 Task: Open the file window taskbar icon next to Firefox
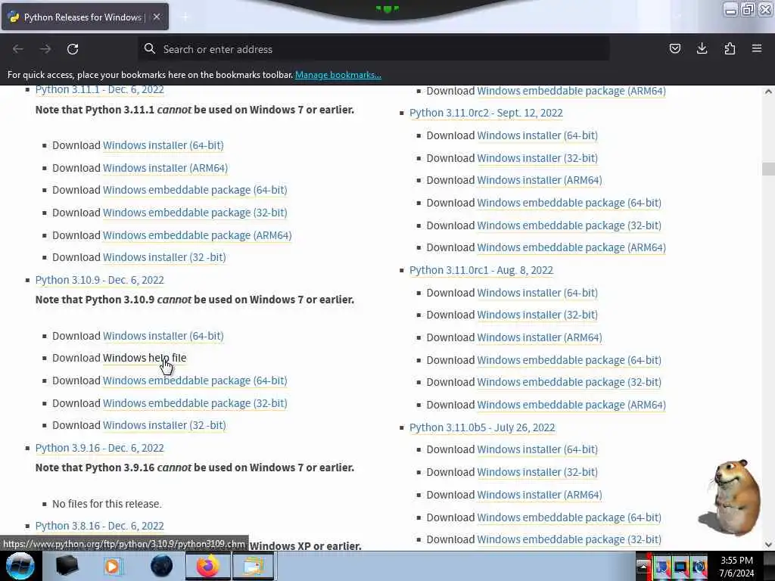(x=253, y=566)
